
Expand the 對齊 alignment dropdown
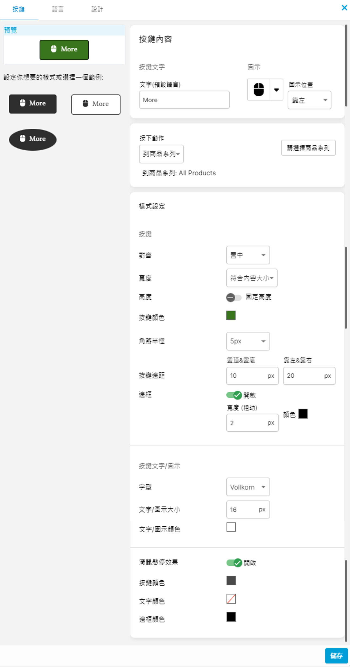248,255
